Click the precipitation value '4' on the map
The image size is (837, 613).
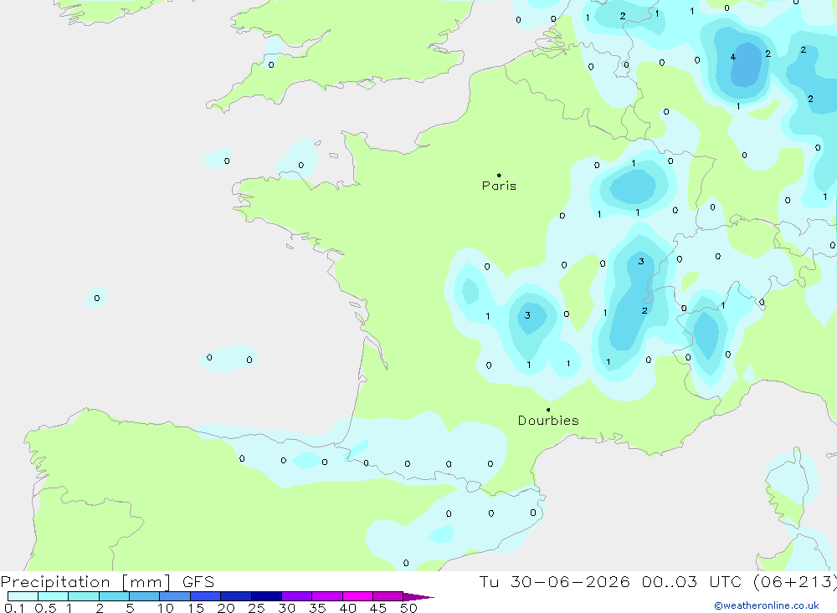coord(733,57)
